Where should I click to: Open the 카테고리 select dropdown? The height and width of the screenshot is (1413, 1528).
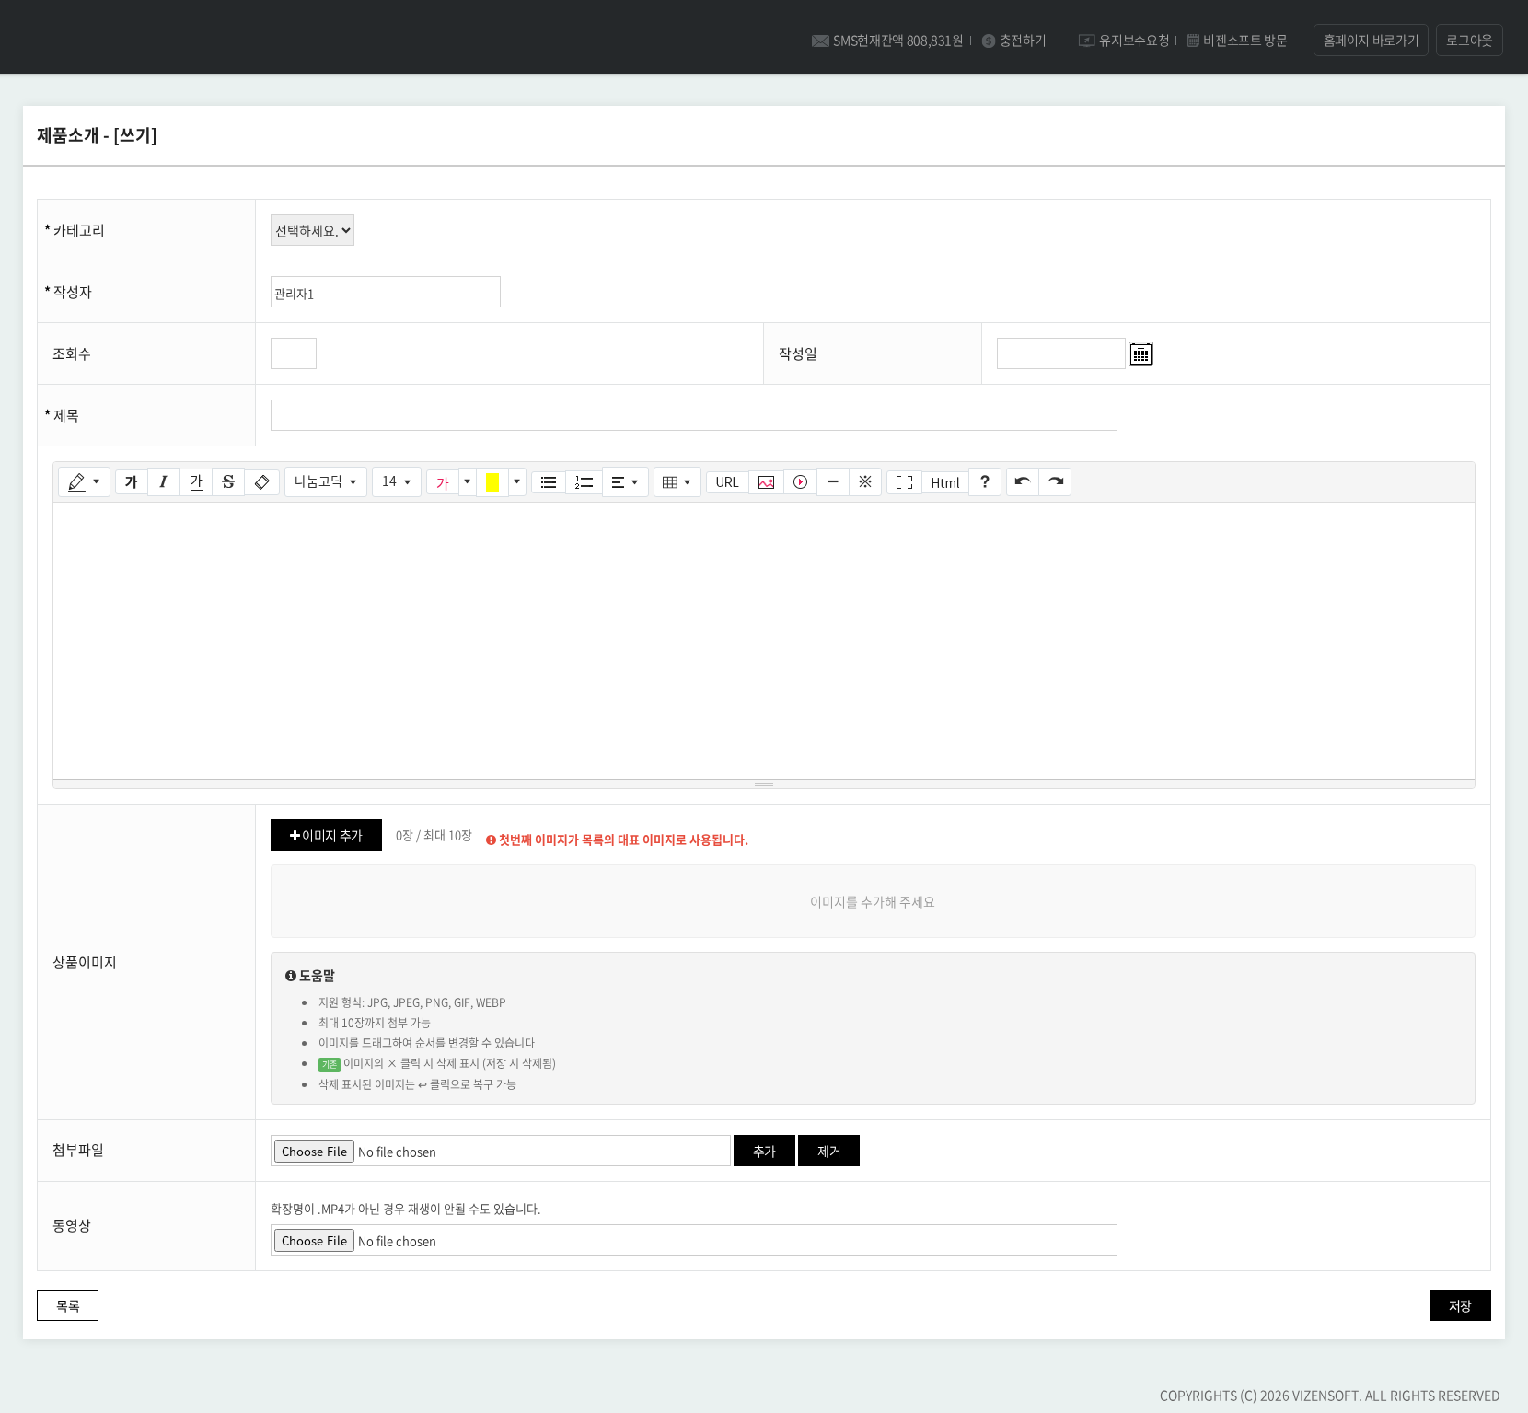tap(312, 231)
